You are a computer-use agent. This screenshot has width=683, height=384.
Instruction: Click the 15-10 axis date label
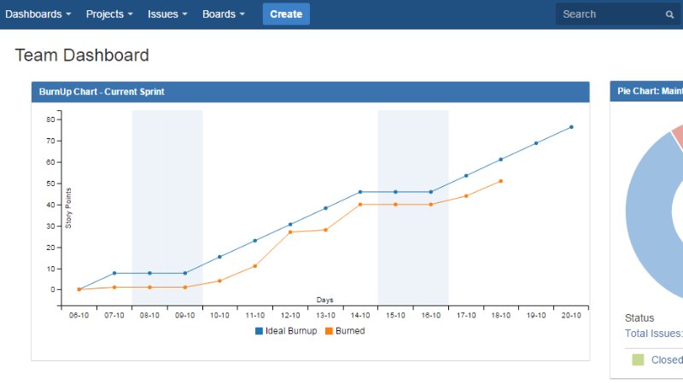(x=395, y=315)
